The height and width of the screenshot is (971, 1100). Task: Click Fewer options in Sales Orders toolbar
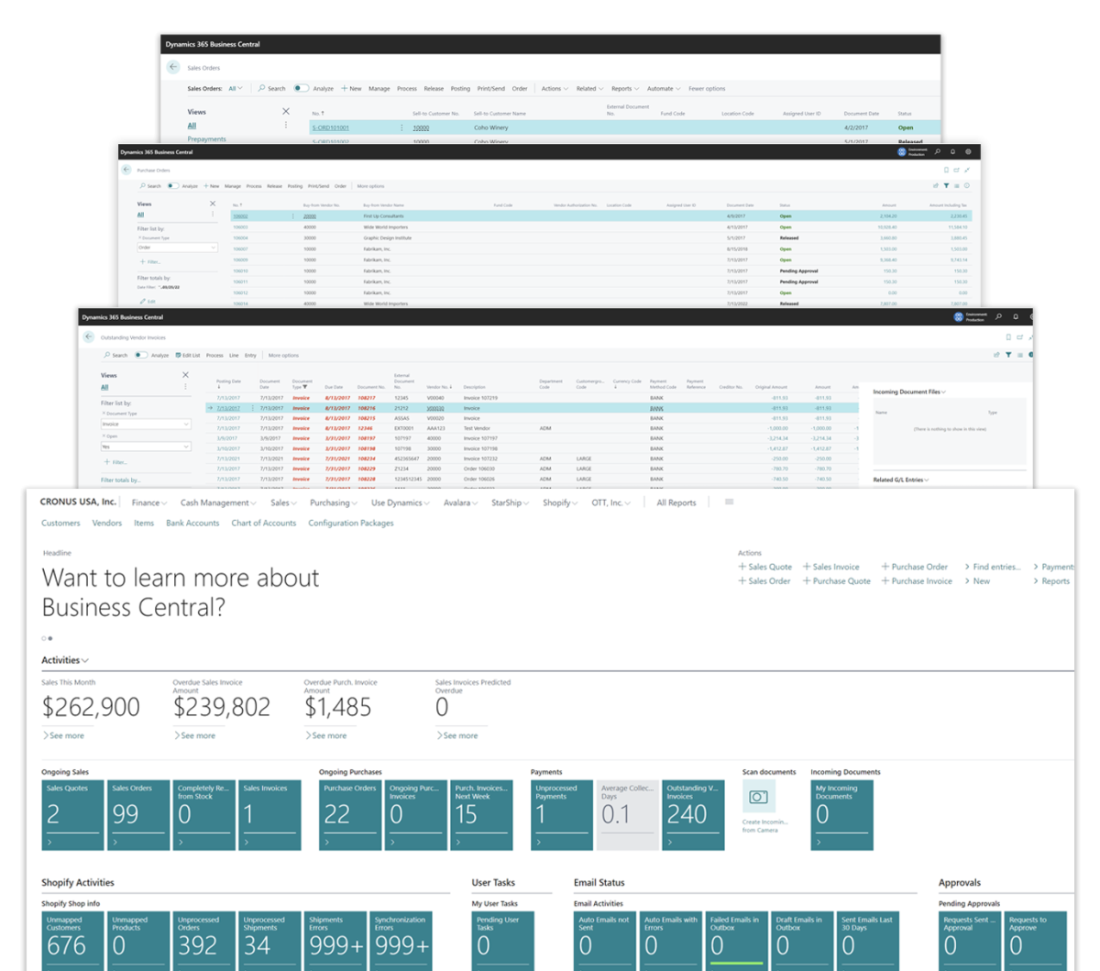[707, 89]
